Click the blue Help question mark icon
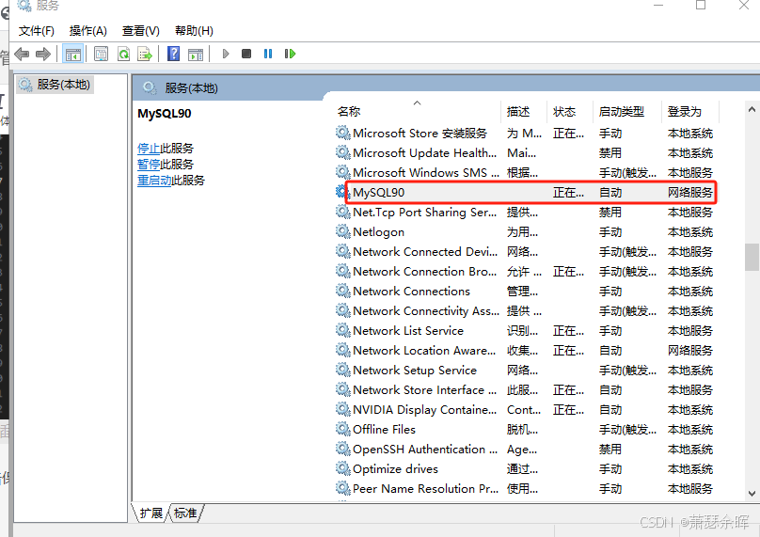This screenshot has height=537, width=760. (173, 54)
